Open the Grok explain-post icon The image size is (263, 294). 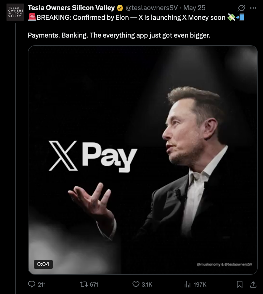tap(241, 8)
